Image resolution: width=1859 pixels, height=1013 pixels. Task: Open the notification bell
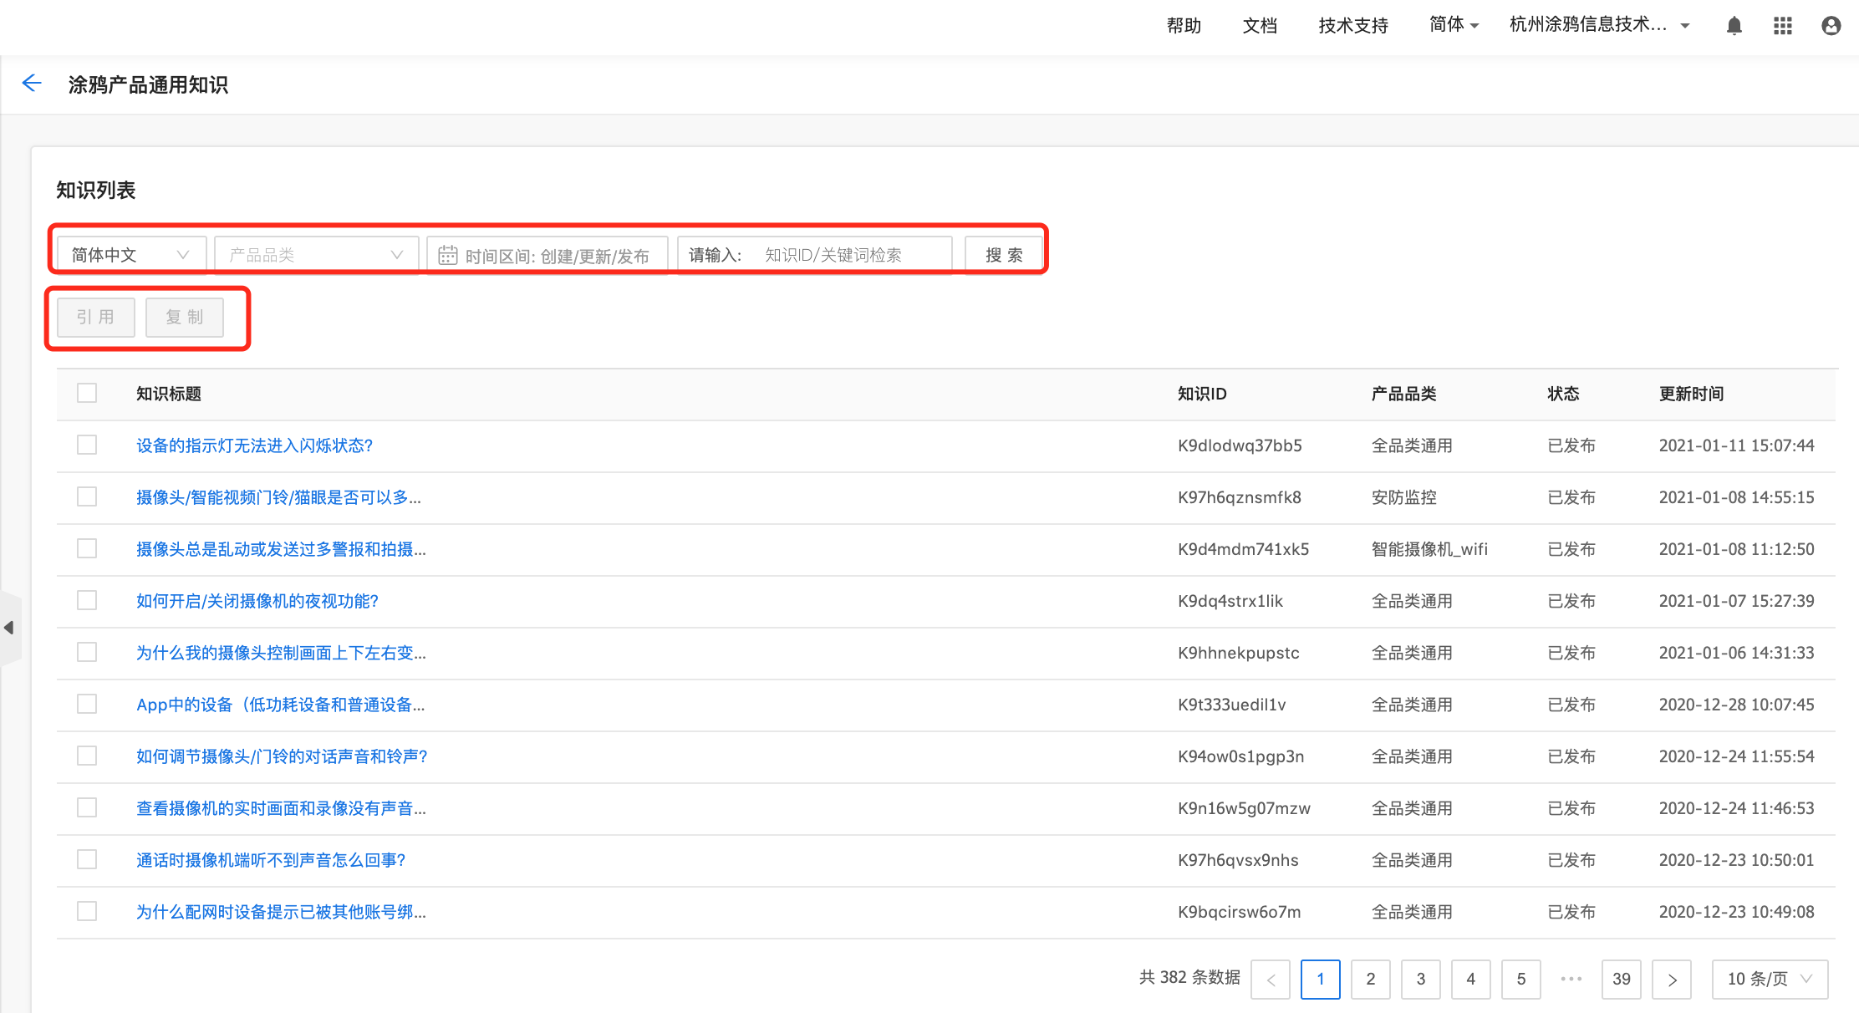tap(1734, 26)
